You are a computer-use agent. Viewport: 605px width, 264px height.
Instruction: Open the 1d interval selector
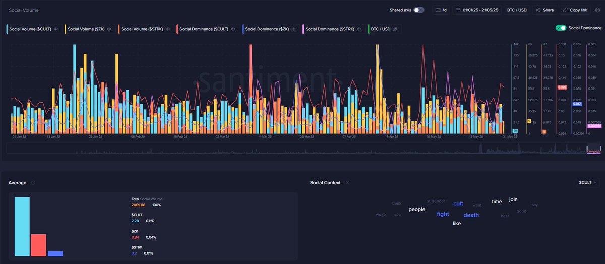coord(441,10)
